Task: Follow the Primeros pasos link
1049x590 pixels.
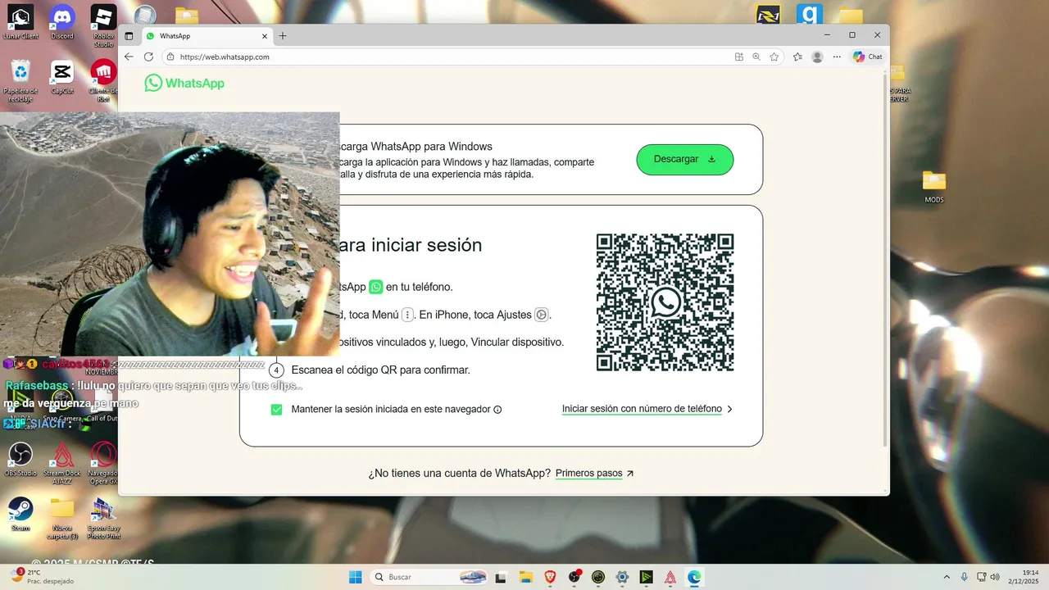Action: 594,474
